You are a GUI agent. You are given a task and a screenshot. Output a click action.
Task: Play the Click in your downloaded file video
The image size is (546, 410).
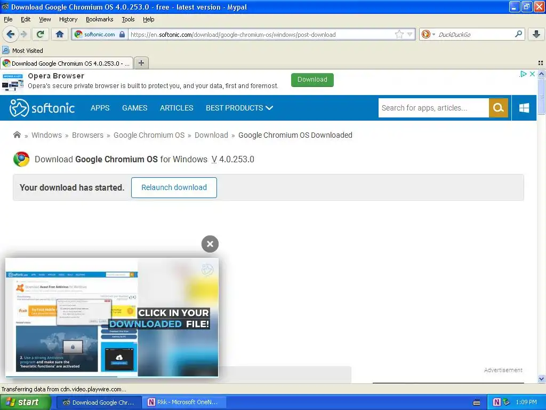coord(112,317)
